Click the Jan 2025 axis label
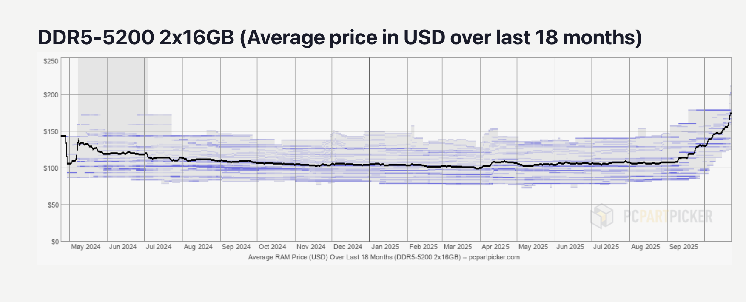746x302 pixels. (385, 247)
